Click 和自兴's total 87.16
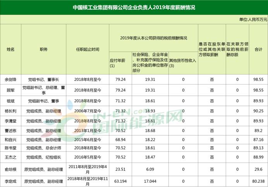 tap(258, 140)
